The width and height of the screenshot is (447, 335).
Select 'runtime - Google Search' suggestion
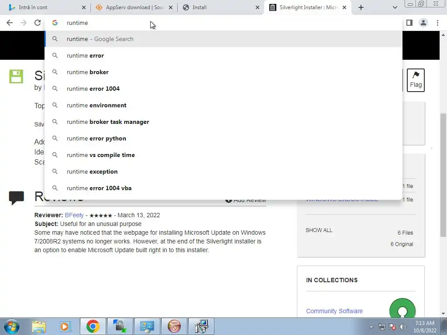223,39
